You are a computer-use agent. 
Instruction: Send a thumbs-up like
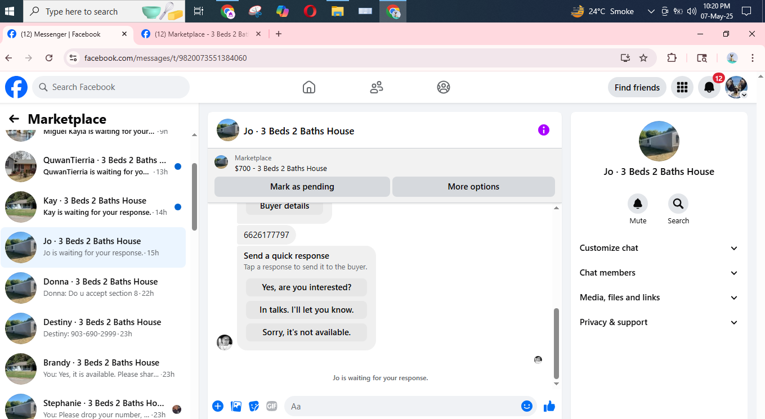(x=549, y=406)
